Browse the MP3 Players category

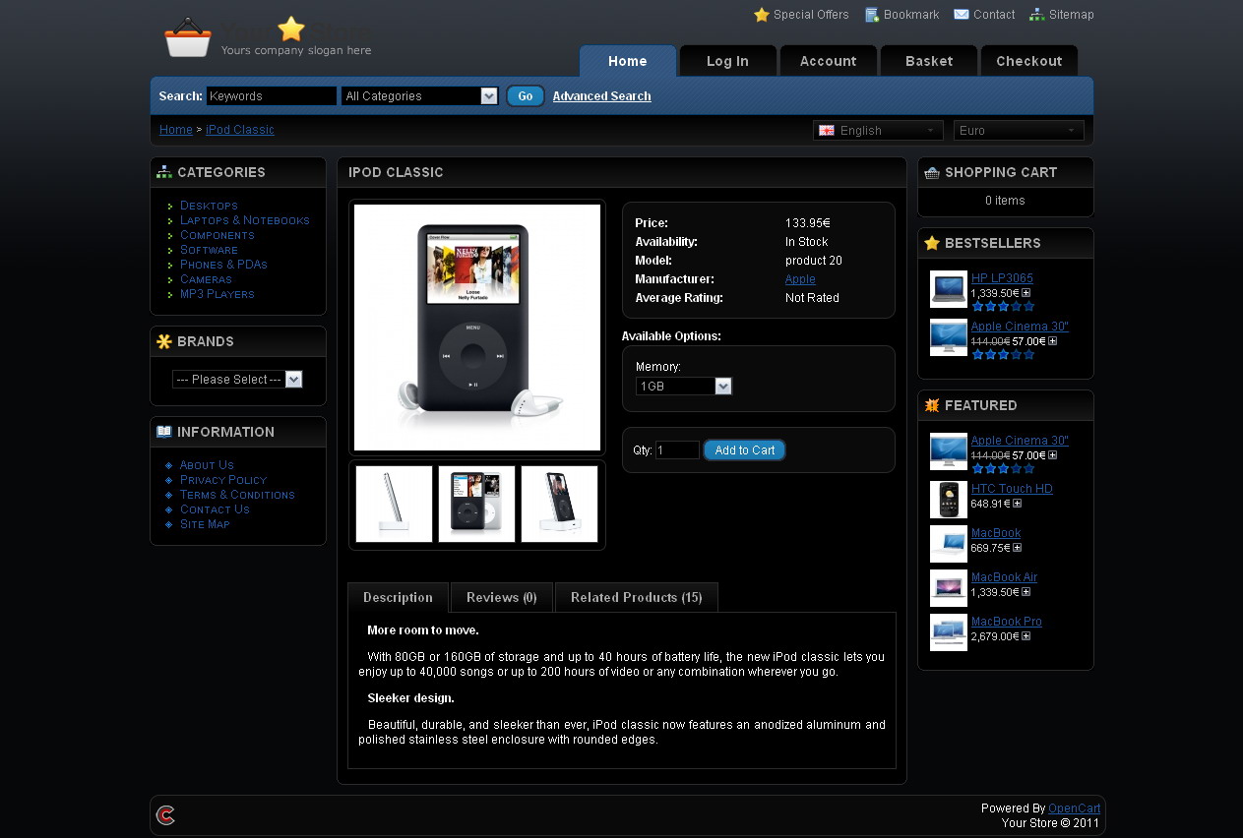pos(218,294)
